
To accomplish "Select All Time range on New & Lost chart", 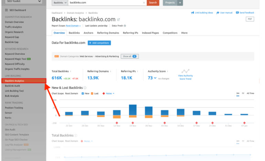I will 250,94.
